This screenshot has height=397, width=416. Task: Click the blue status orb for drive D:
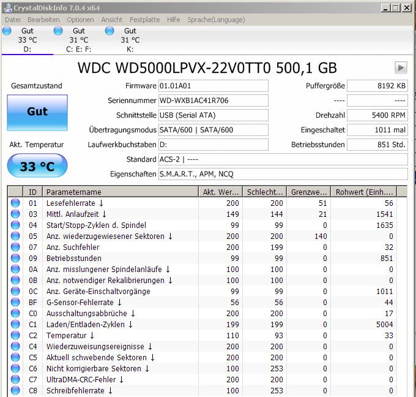(7, 31)
